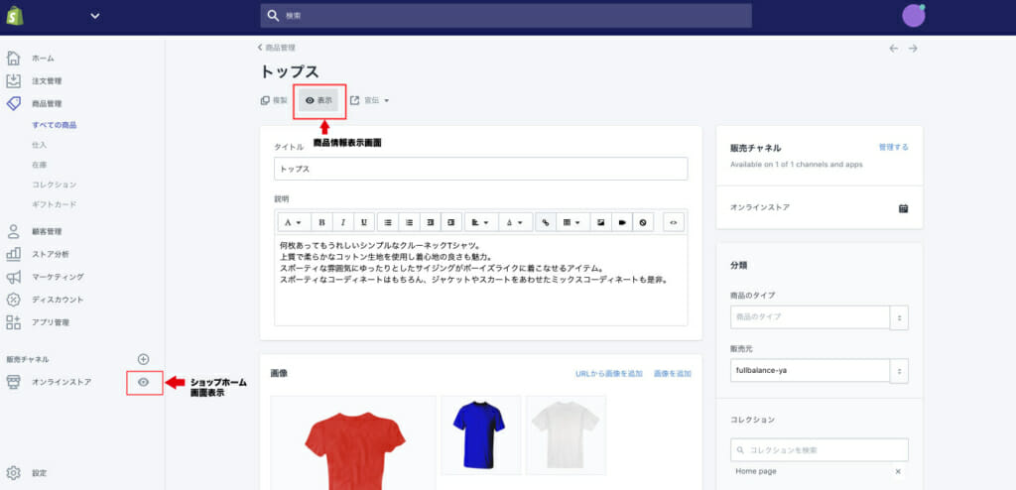Screen dimensions: 1016x490
Task: Open 顧客管理 in the sidebar
Action: (47, 231)
